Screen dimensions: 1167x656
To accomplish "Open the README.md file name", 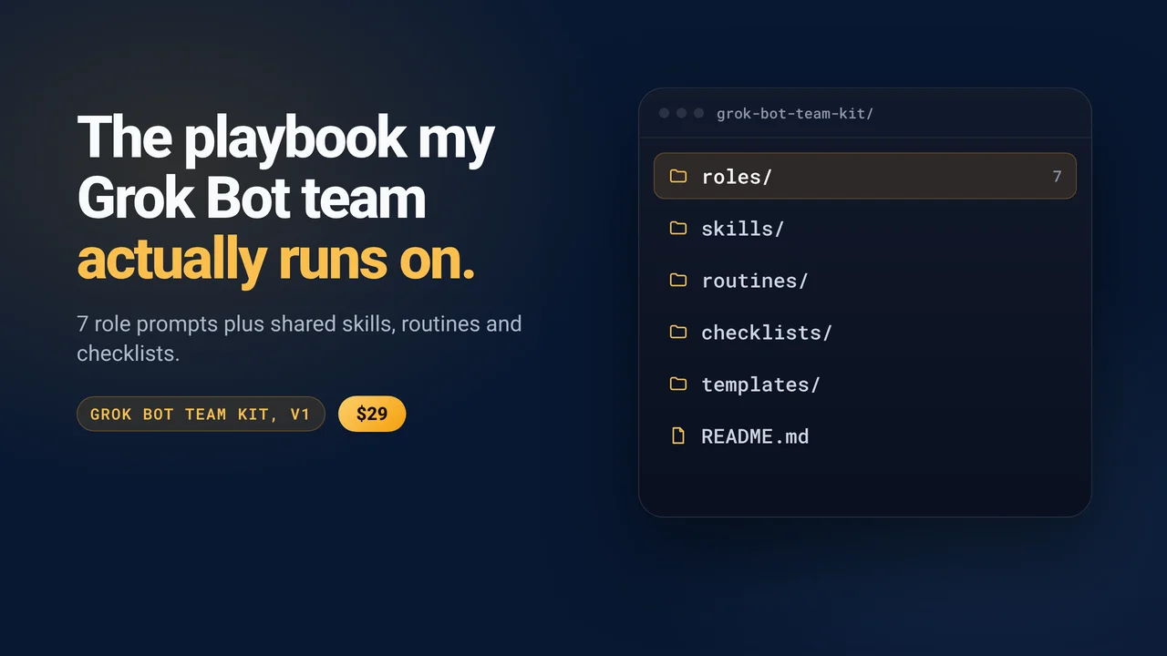I will (x=755, y=436).
